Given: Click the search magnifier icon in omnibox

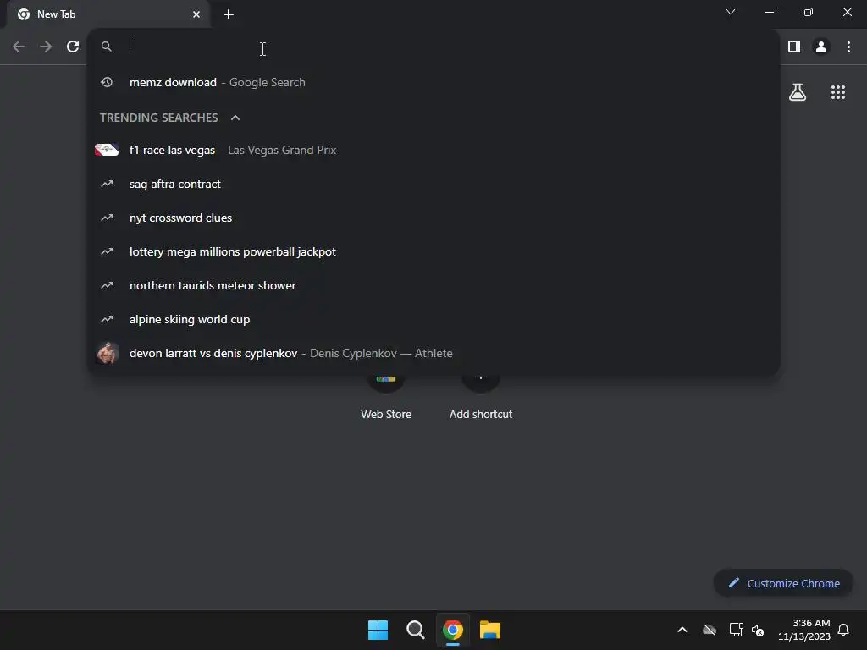Looking at the screenshot, I should coord(106,47).
